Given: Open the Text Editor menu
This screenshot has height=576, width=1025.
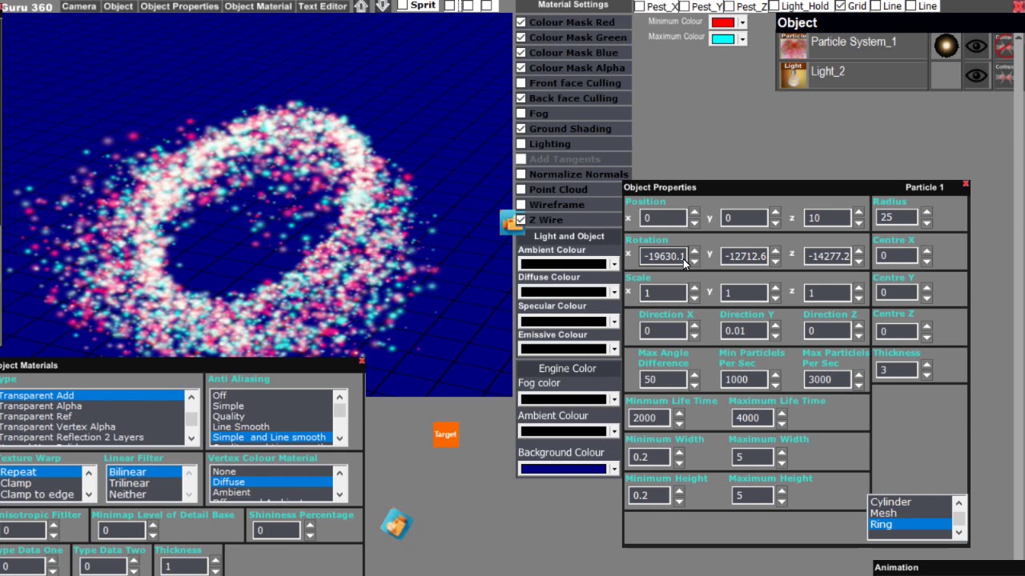Looking at the screenshot, I should point(323,6).
